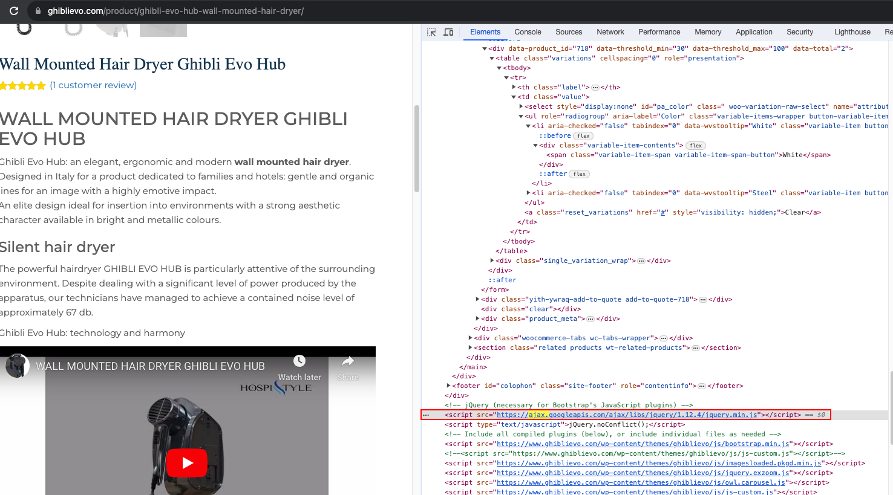Open the 1 customer review link
The width and height of the screenshot is (893, 495).
93,85
